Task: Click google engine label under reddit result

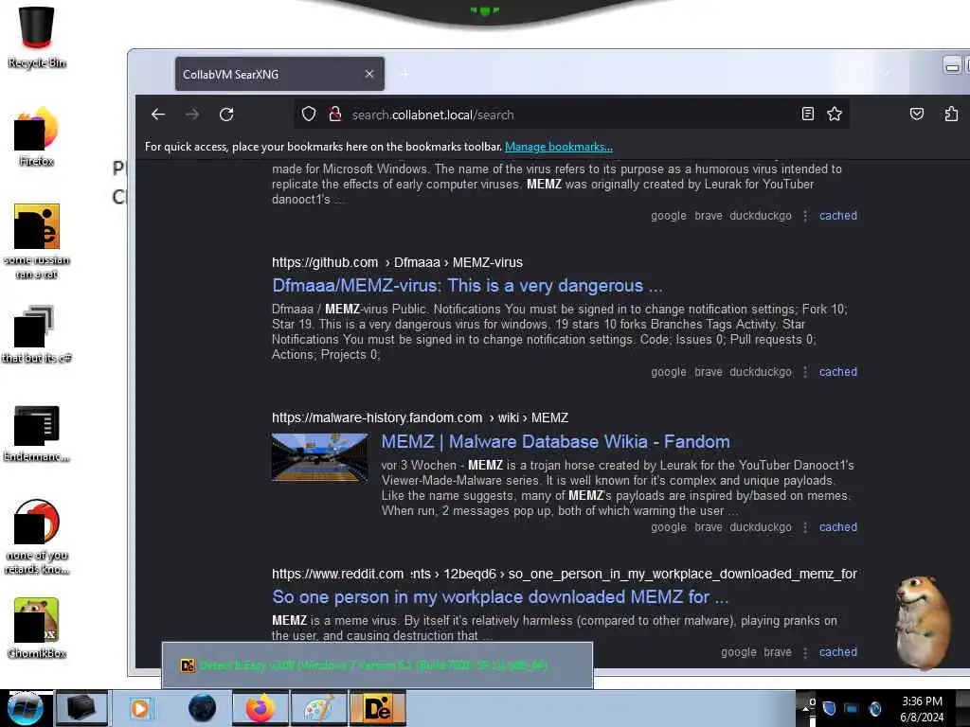Action: point(739,652)
